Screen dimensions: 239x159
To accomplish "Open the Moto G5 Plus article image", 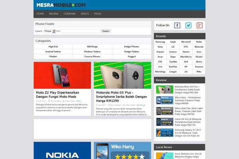I will coord(123,75).
